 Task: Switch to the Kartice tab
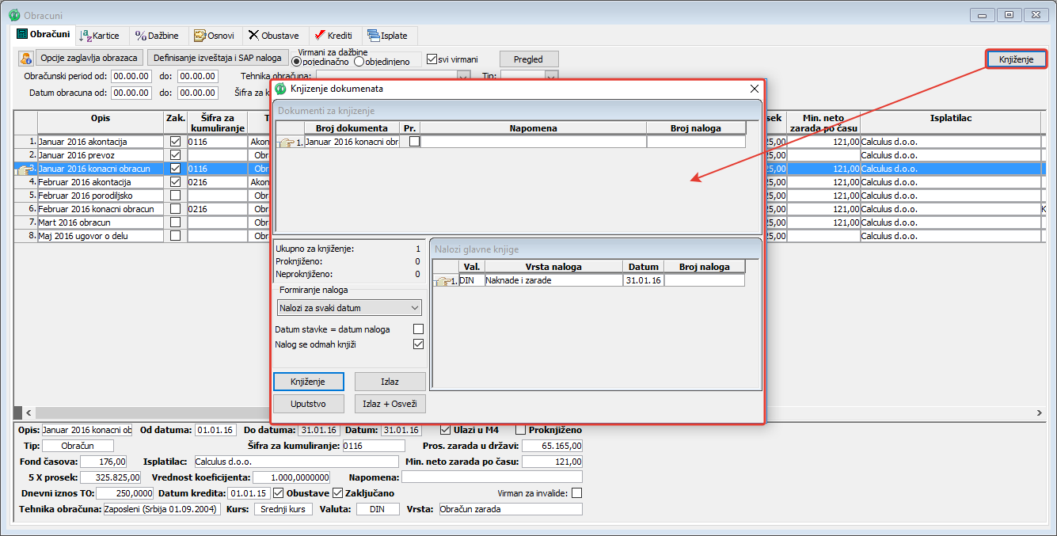pyautogui.click(x=101, y=36)
